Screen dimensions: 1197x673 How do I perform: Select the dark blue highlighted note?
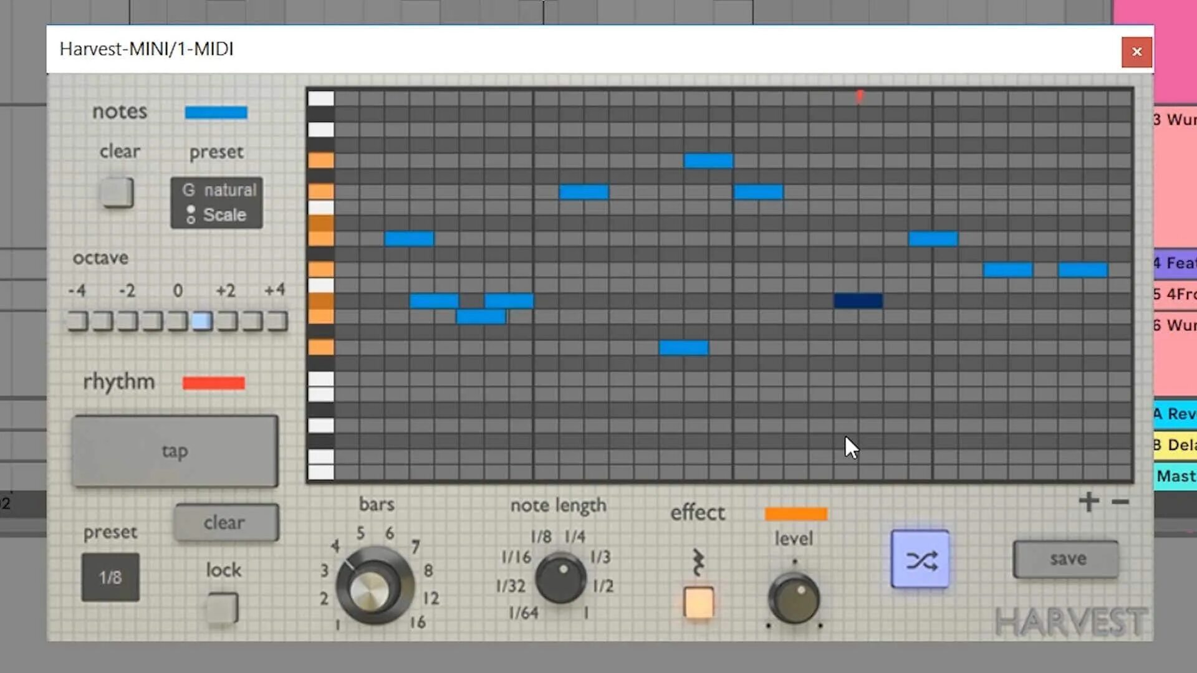click(858, 301)
